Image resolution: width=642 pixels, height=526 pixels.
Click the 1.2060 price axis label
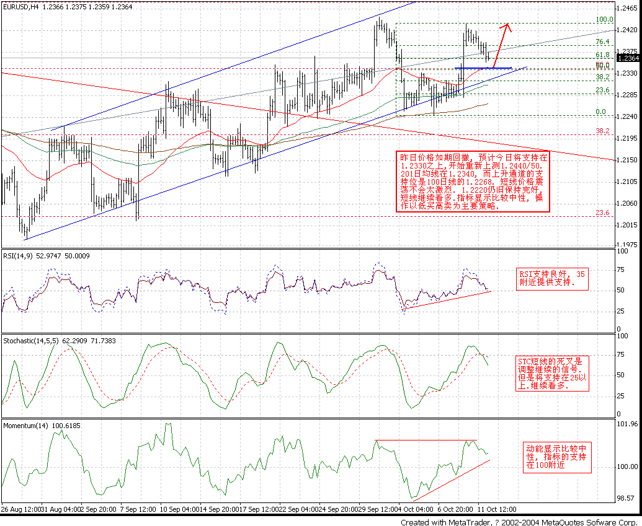(627, 203)
